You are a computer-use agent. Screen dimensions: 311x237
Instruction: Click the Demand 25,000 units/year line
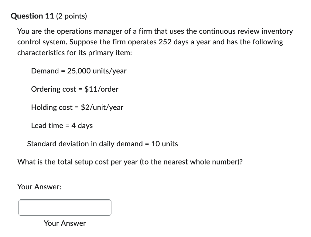[x=79, y=71]
